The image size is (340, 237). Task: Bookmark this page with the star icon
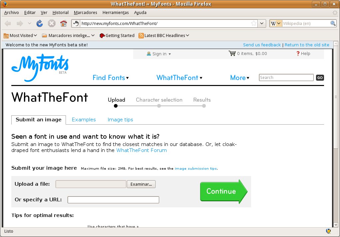[253, 23]
